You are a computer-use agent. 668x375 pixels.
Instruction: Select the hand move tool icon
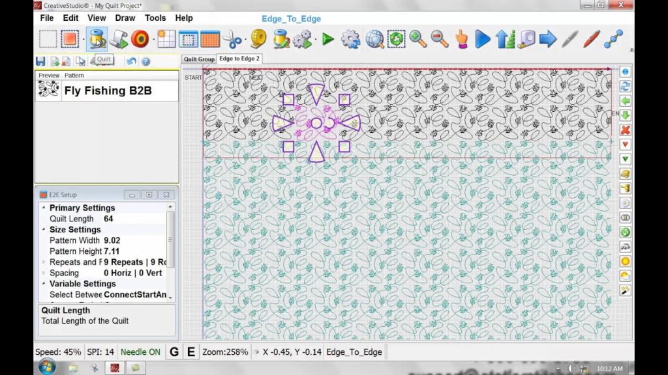coord(461,38)
